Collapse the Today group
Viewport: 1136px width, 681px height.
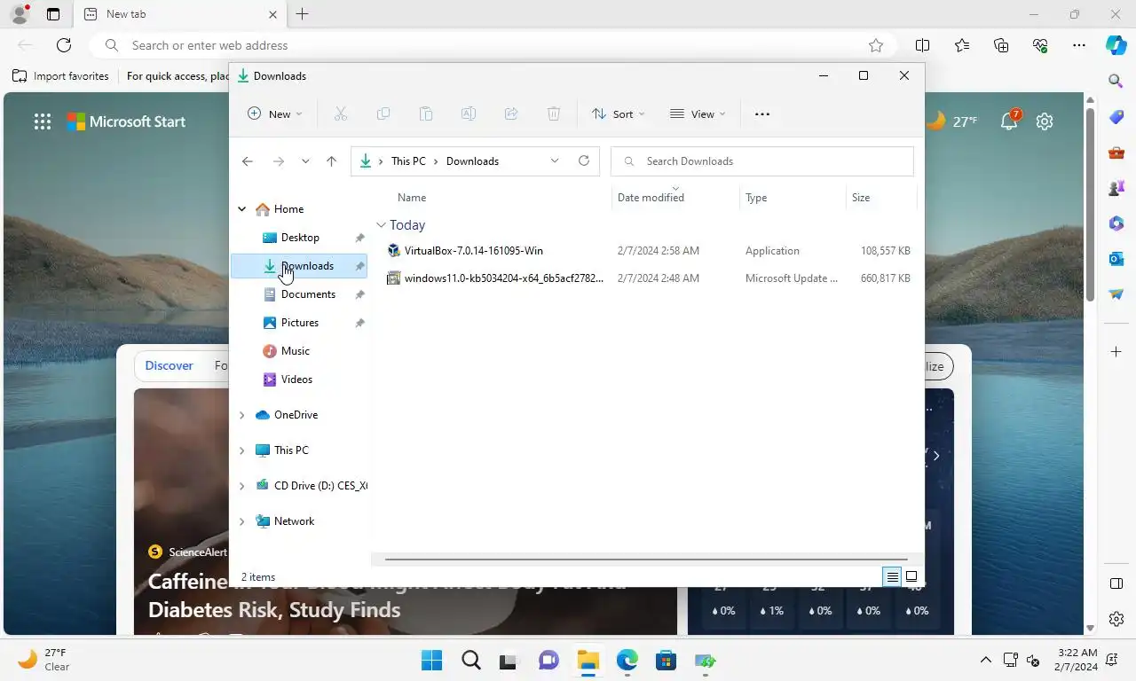tap(381, 225)
